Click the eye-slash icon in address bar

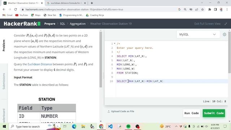(x=191, y=9)
